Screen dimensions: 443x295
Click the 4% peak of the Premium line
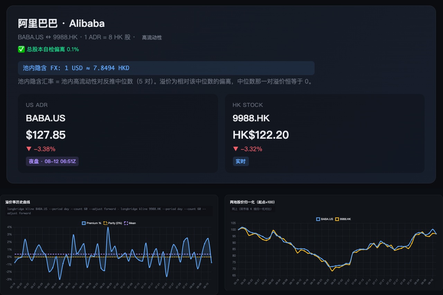coord(108,228)
